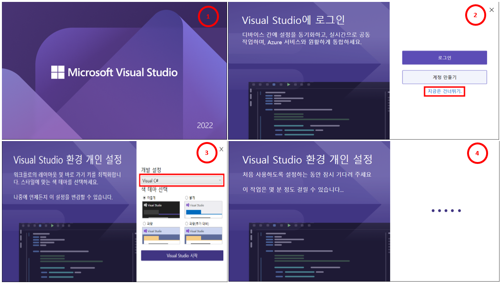Click the Visual Studio 시작 button
The image size is (501, 284).
[182, 256]
